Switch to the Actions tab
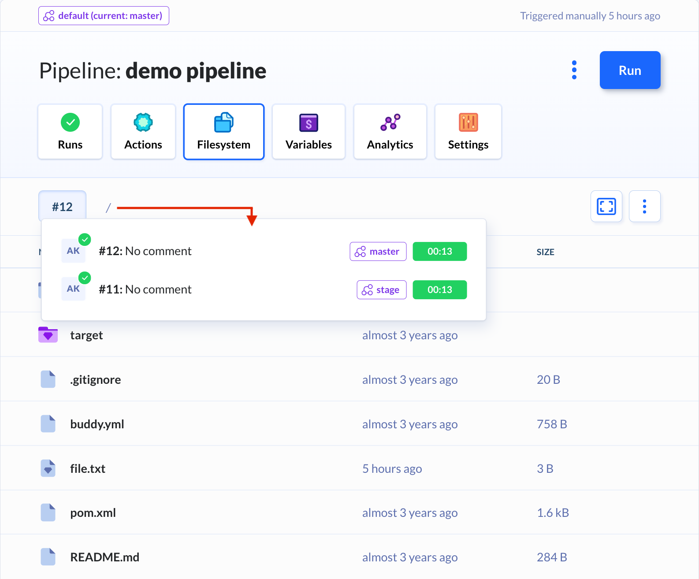The width and height of the screenshot is (699, 579). pyautogui.click(x=143, y=131)
